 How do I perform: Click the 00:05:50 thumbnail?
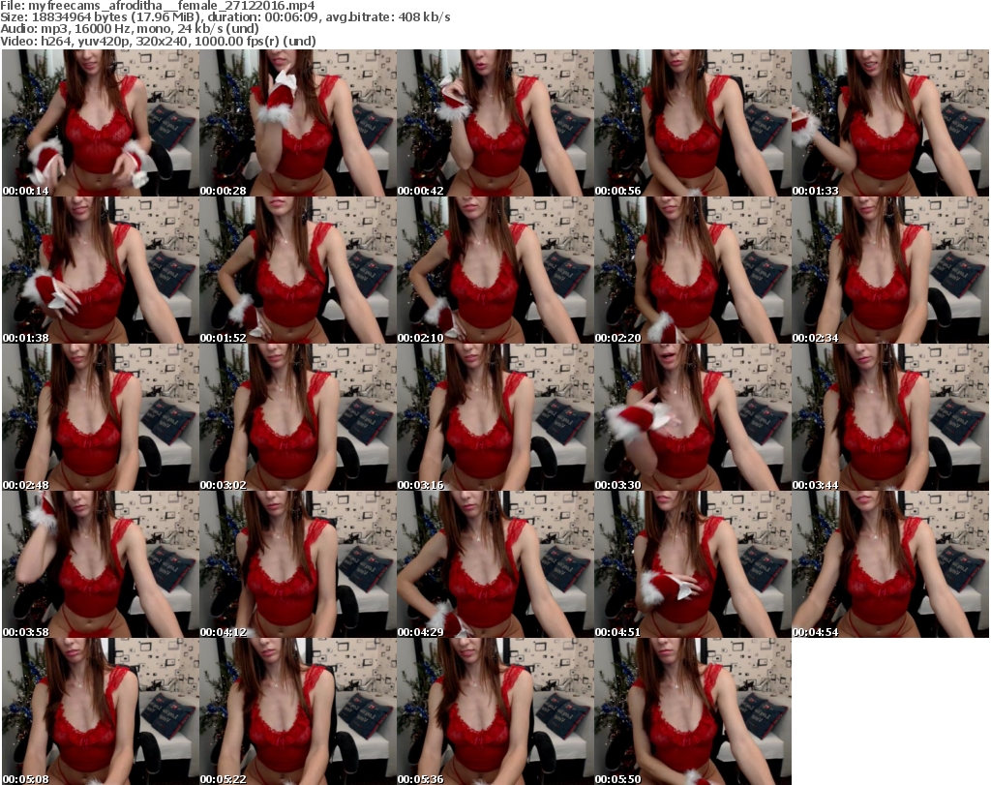click(692, 711)
